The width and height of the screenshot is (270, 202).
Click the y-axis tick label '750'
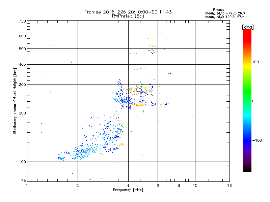[23, 21]
